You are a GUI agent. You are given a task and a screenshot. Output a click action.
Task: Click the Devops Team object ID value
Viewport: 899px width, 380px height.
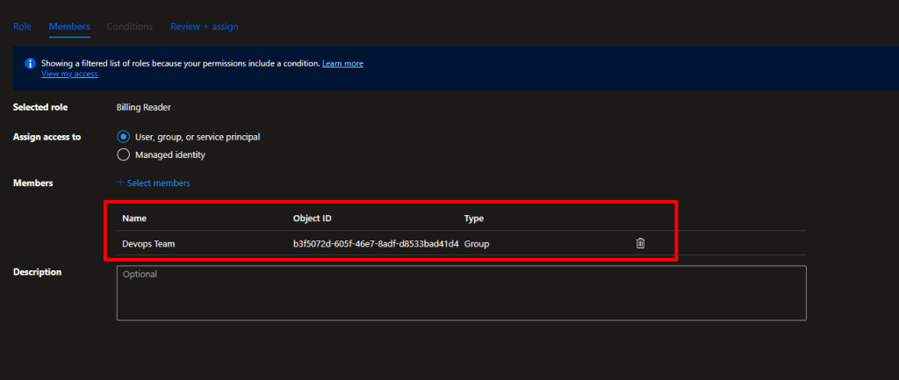(375, 243)
